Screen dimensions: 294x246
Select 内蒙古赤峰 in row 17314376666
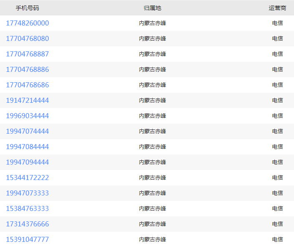tap(153, 224)
